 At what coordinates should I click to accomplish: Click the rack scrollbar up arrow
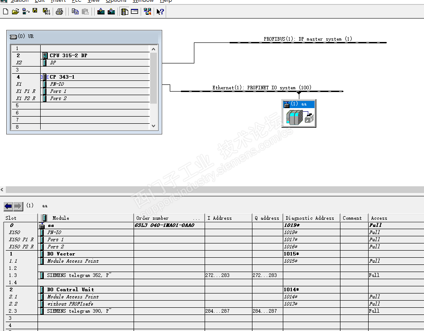pyautogui.click(x=153, y=49)
